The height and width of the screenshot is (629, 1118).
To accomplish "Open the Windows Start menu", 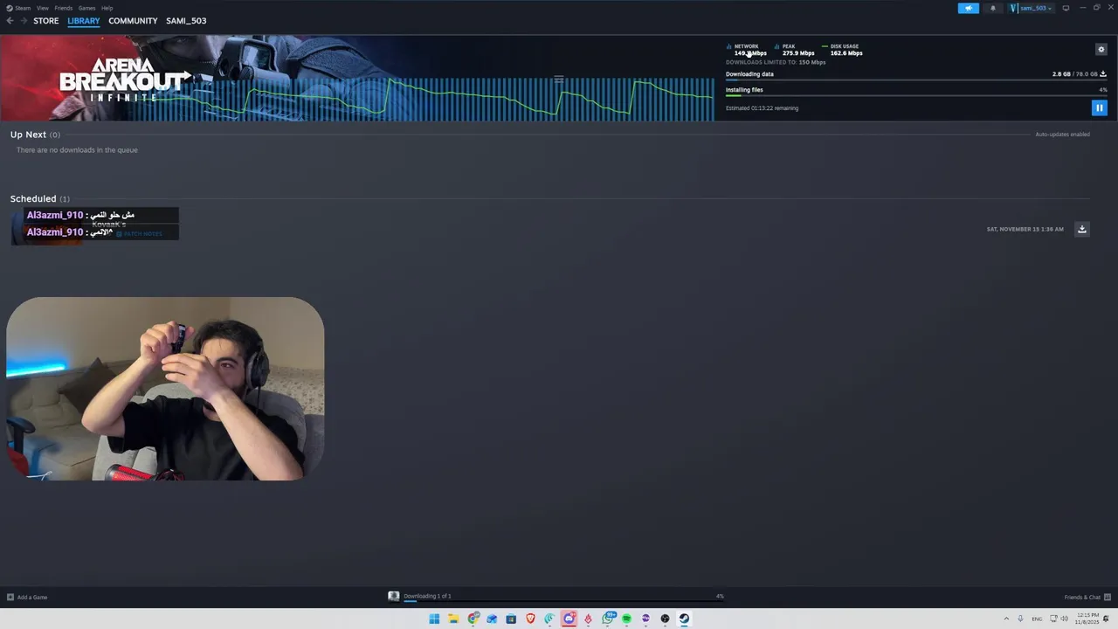I will pyautogui.click(x=434, y=619).
